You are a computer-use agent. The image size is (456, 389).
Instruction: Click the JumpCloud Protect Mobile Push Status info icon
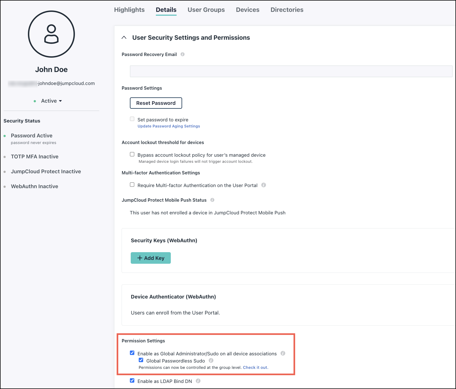(x=212, y=200)
